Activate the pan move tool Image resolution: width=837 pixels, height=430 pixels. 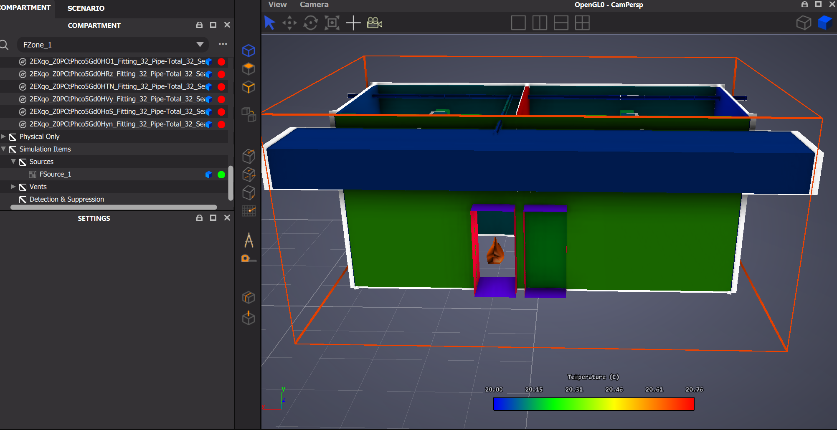pos(289,23)
